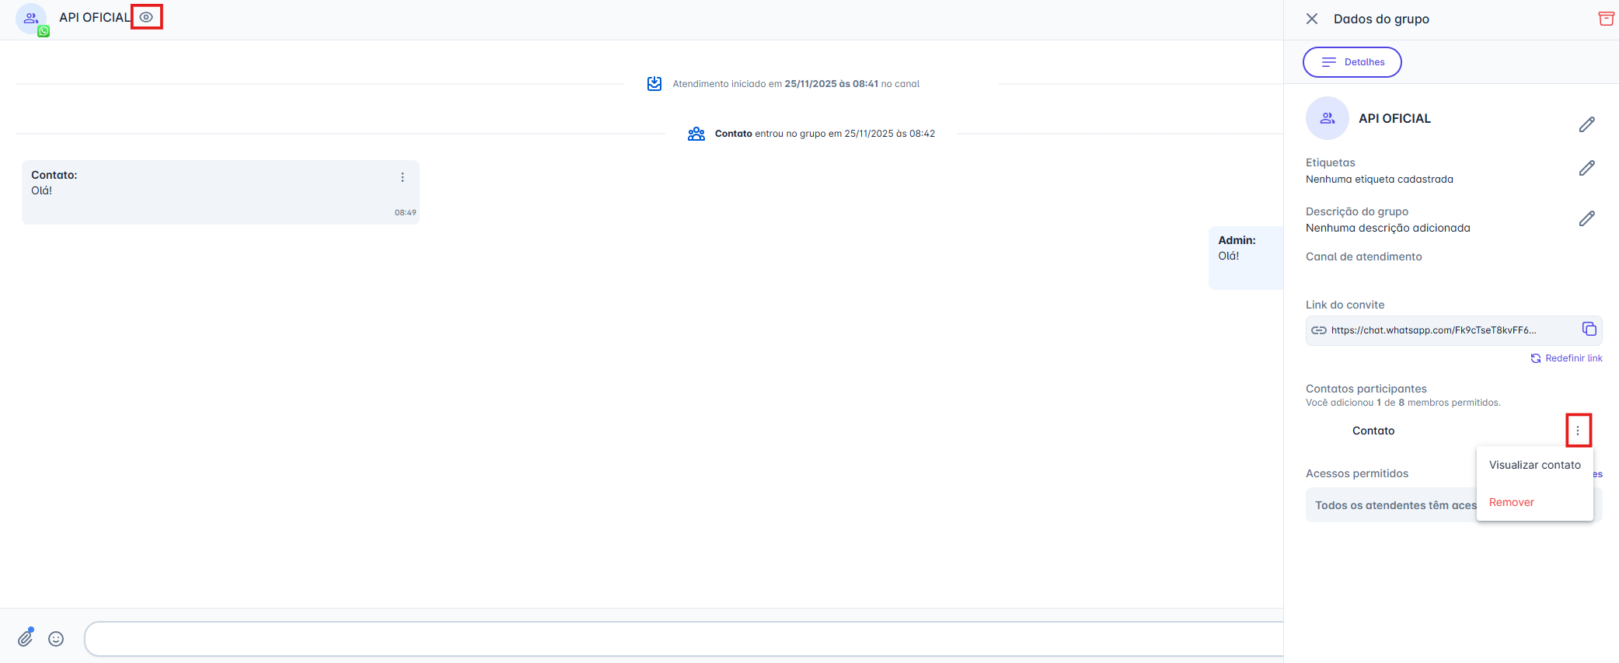Edit the Etiquetas with pencil icon
1619x663 pixels.
(x=1586, y=168)
